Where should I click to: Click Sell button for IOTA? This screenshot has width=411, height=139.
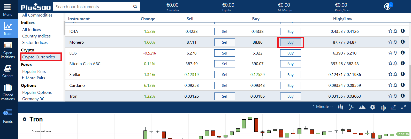click(x=225, y=32)
